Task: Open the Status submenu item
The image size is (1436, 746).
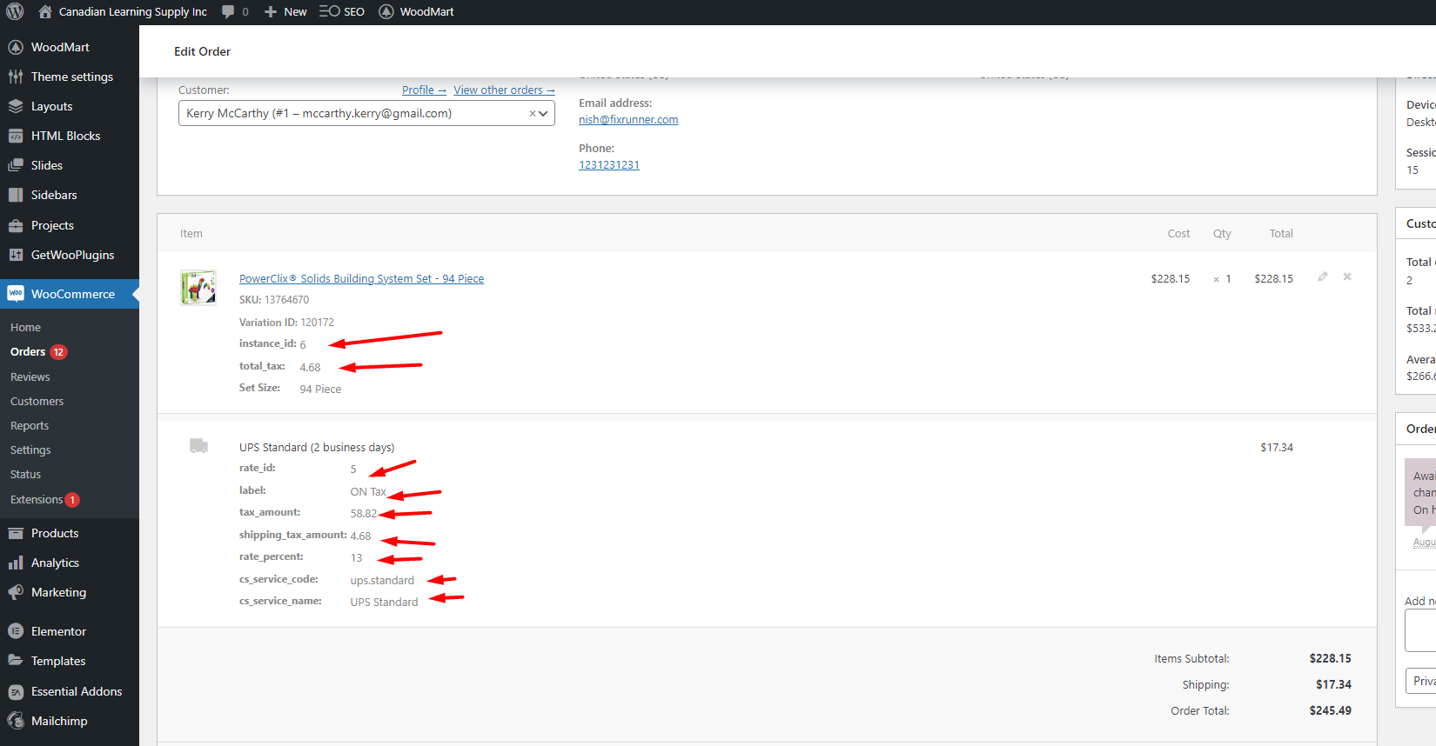Action: tap(25, 475)
